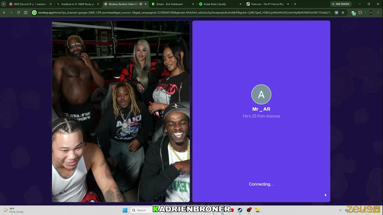Viewport: 383px width, 215px height.
Task: Open the Extensions puzzle menu
Action: tap(360, 13)
